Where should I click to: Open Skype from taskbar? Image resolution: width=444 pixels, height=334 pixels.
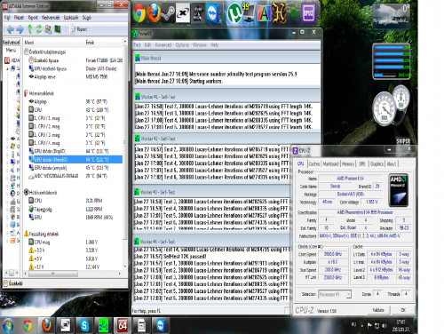click(84, 325)
